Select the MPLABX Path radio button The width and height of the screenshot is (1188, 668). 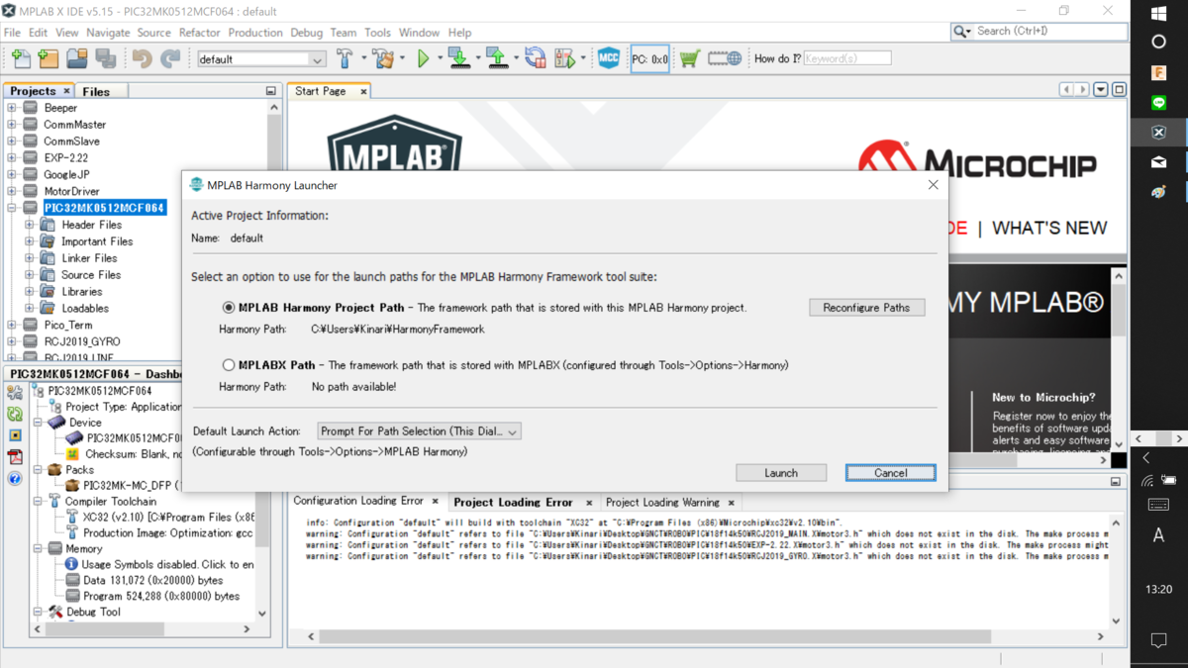click(x=229, y=365)
